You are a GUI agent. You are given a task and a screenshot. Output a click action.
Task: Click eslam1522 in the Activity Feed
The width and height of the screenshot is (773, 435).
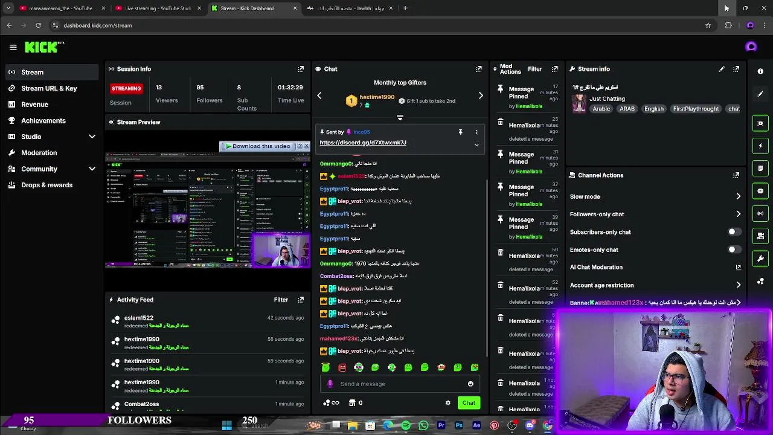click(139, 318)
